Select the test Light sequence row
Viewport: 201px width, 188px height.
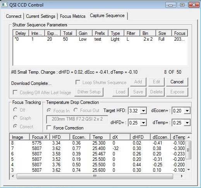click(100, 39)
